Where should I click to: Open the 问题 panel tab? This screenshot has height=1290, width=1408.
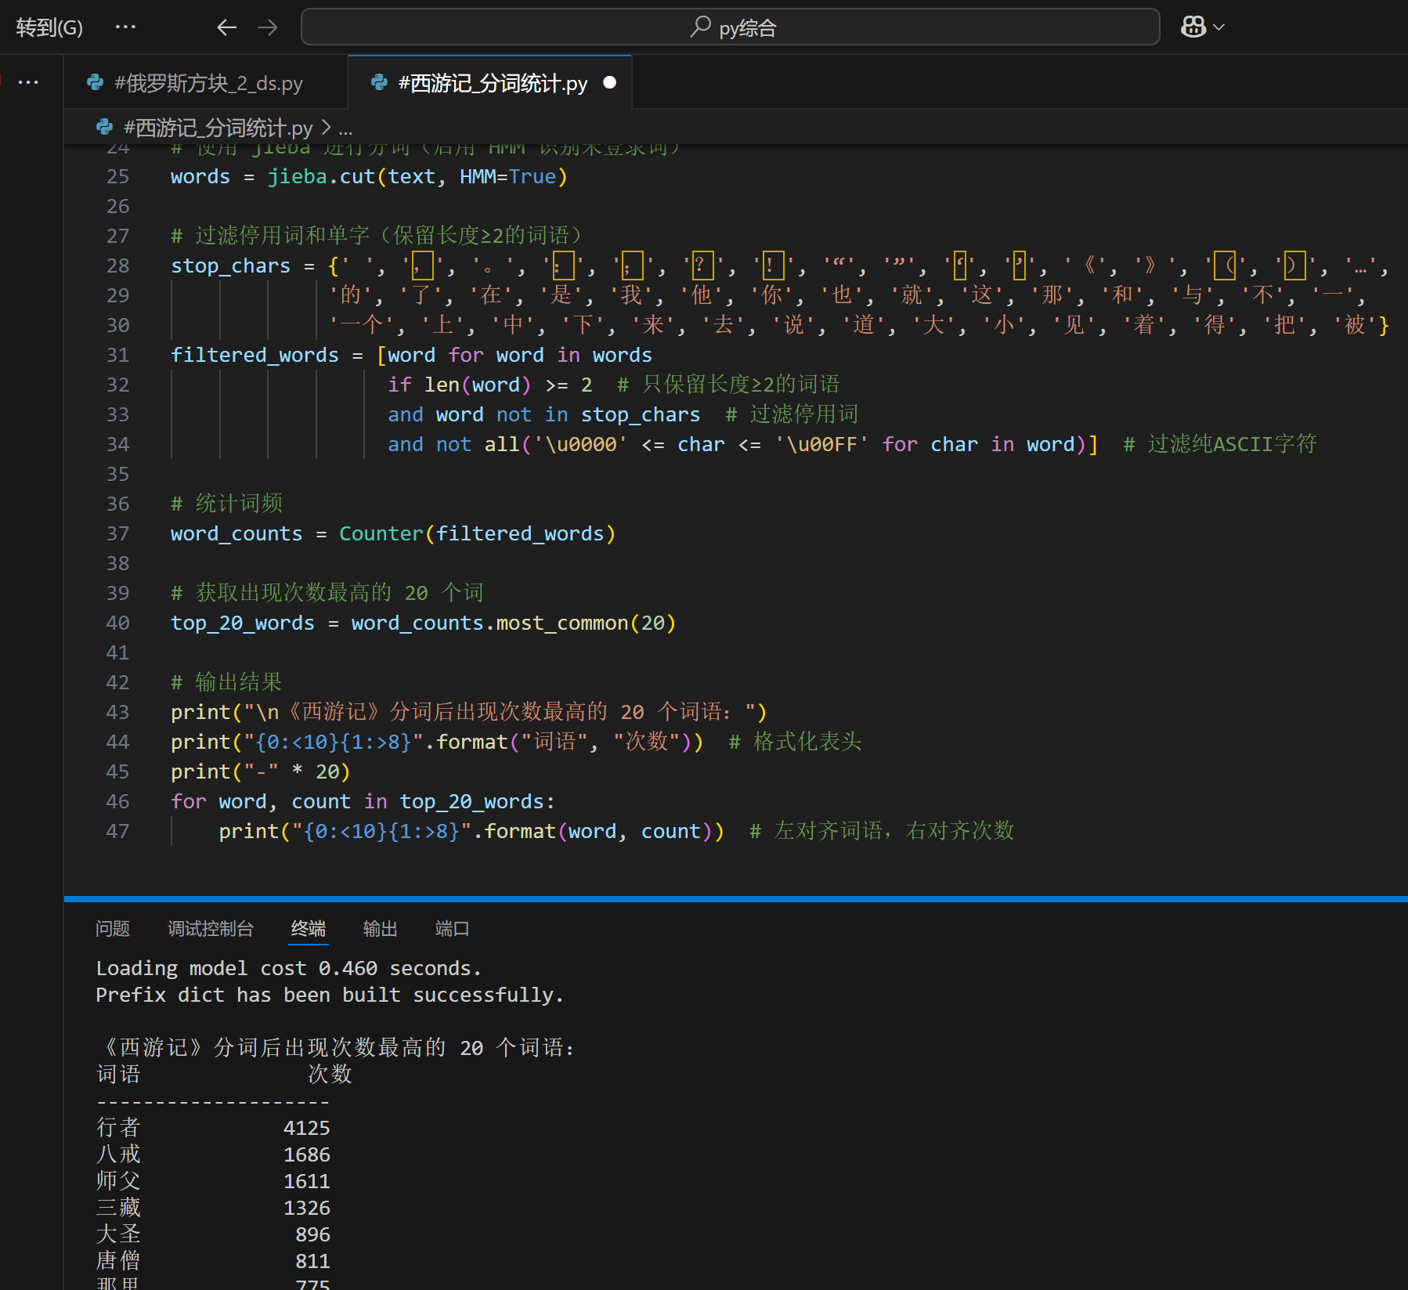click(113, 929)
